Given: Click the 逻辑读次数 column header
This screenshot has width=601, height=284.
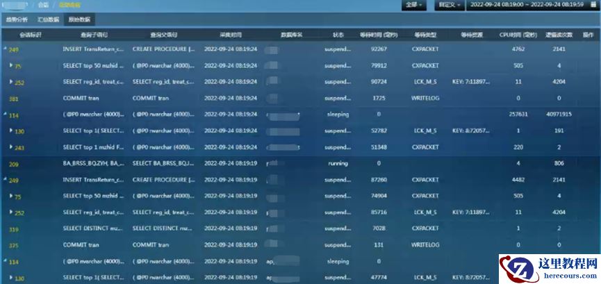Looking at the screenshot, I should (559, 35).
